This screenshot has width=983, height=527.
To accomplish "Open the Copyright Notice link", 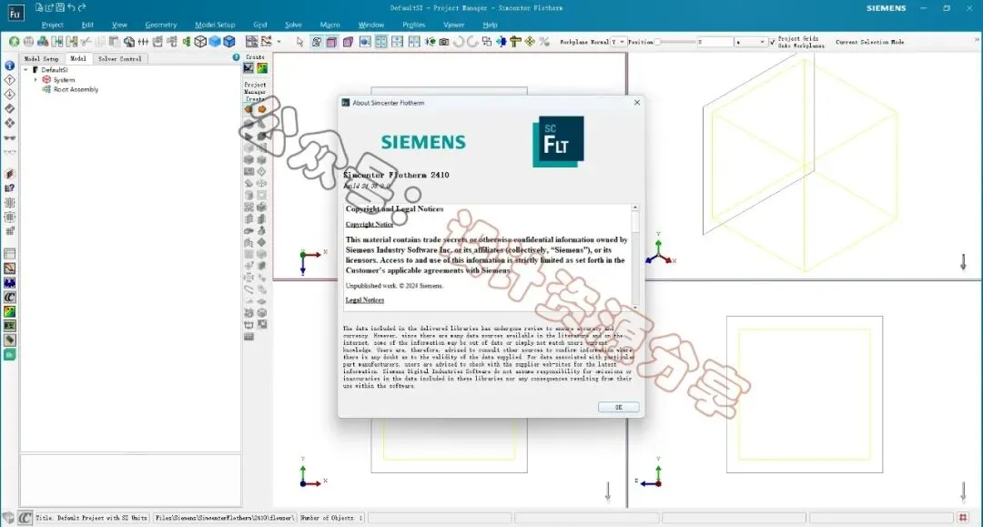I will 370,224.
